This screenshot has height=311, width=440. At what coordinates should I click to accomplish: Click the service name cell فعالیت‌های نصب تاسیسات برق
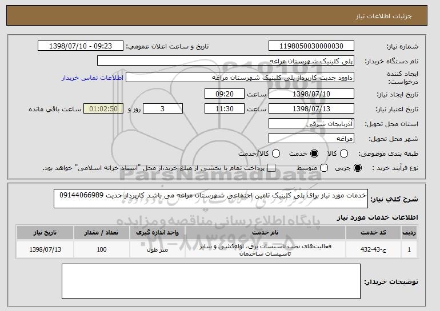[x=265, y=249]
